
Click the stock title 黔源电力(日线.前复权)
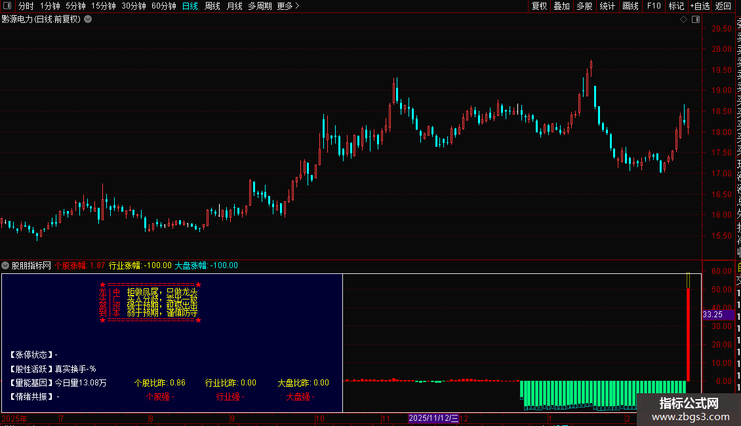click(41, 20)
